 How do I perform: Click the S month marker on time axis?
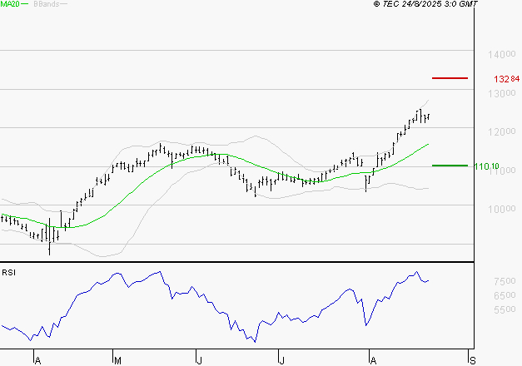tap(472, 361)
